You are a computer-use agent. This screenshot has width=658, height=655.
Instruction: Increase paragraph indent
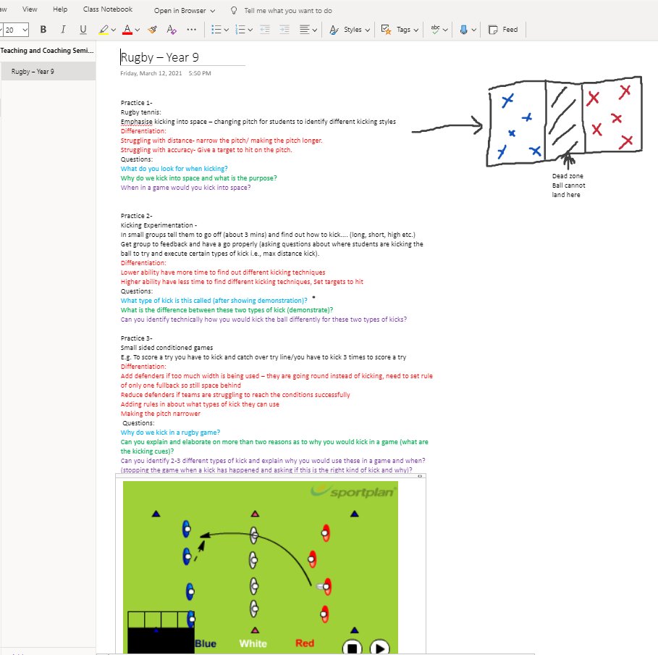[284, 30]
